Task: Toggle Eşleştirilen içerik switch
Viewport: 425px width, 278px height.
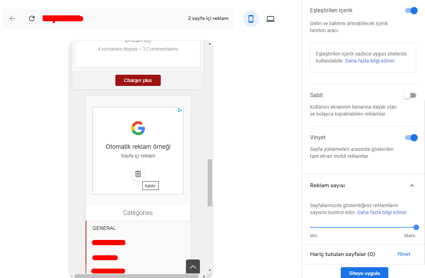Action: (411, 10)
